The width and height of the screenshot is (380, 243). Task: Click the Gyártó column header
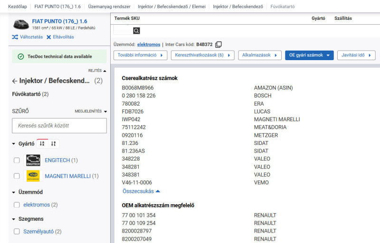pos(318,18)
